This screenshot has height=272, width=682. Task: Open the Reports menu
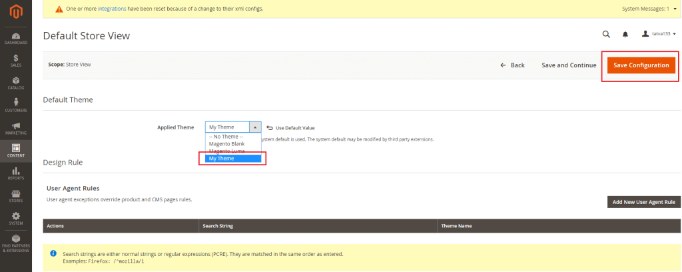click(x=16, y=173)
